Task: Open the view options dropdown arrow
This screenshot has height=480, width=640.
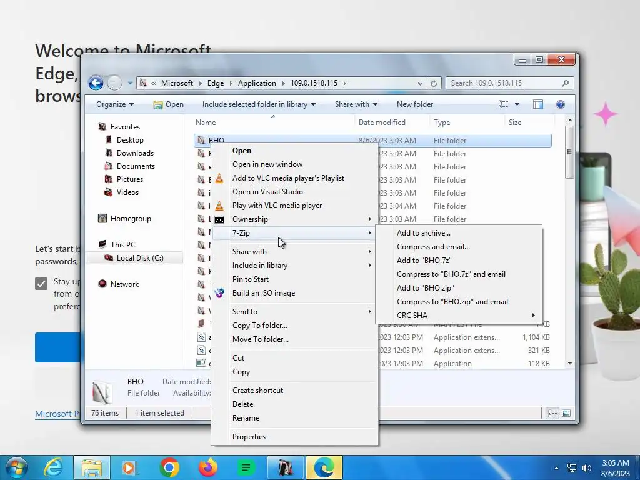Action: (x=517, y=104)
